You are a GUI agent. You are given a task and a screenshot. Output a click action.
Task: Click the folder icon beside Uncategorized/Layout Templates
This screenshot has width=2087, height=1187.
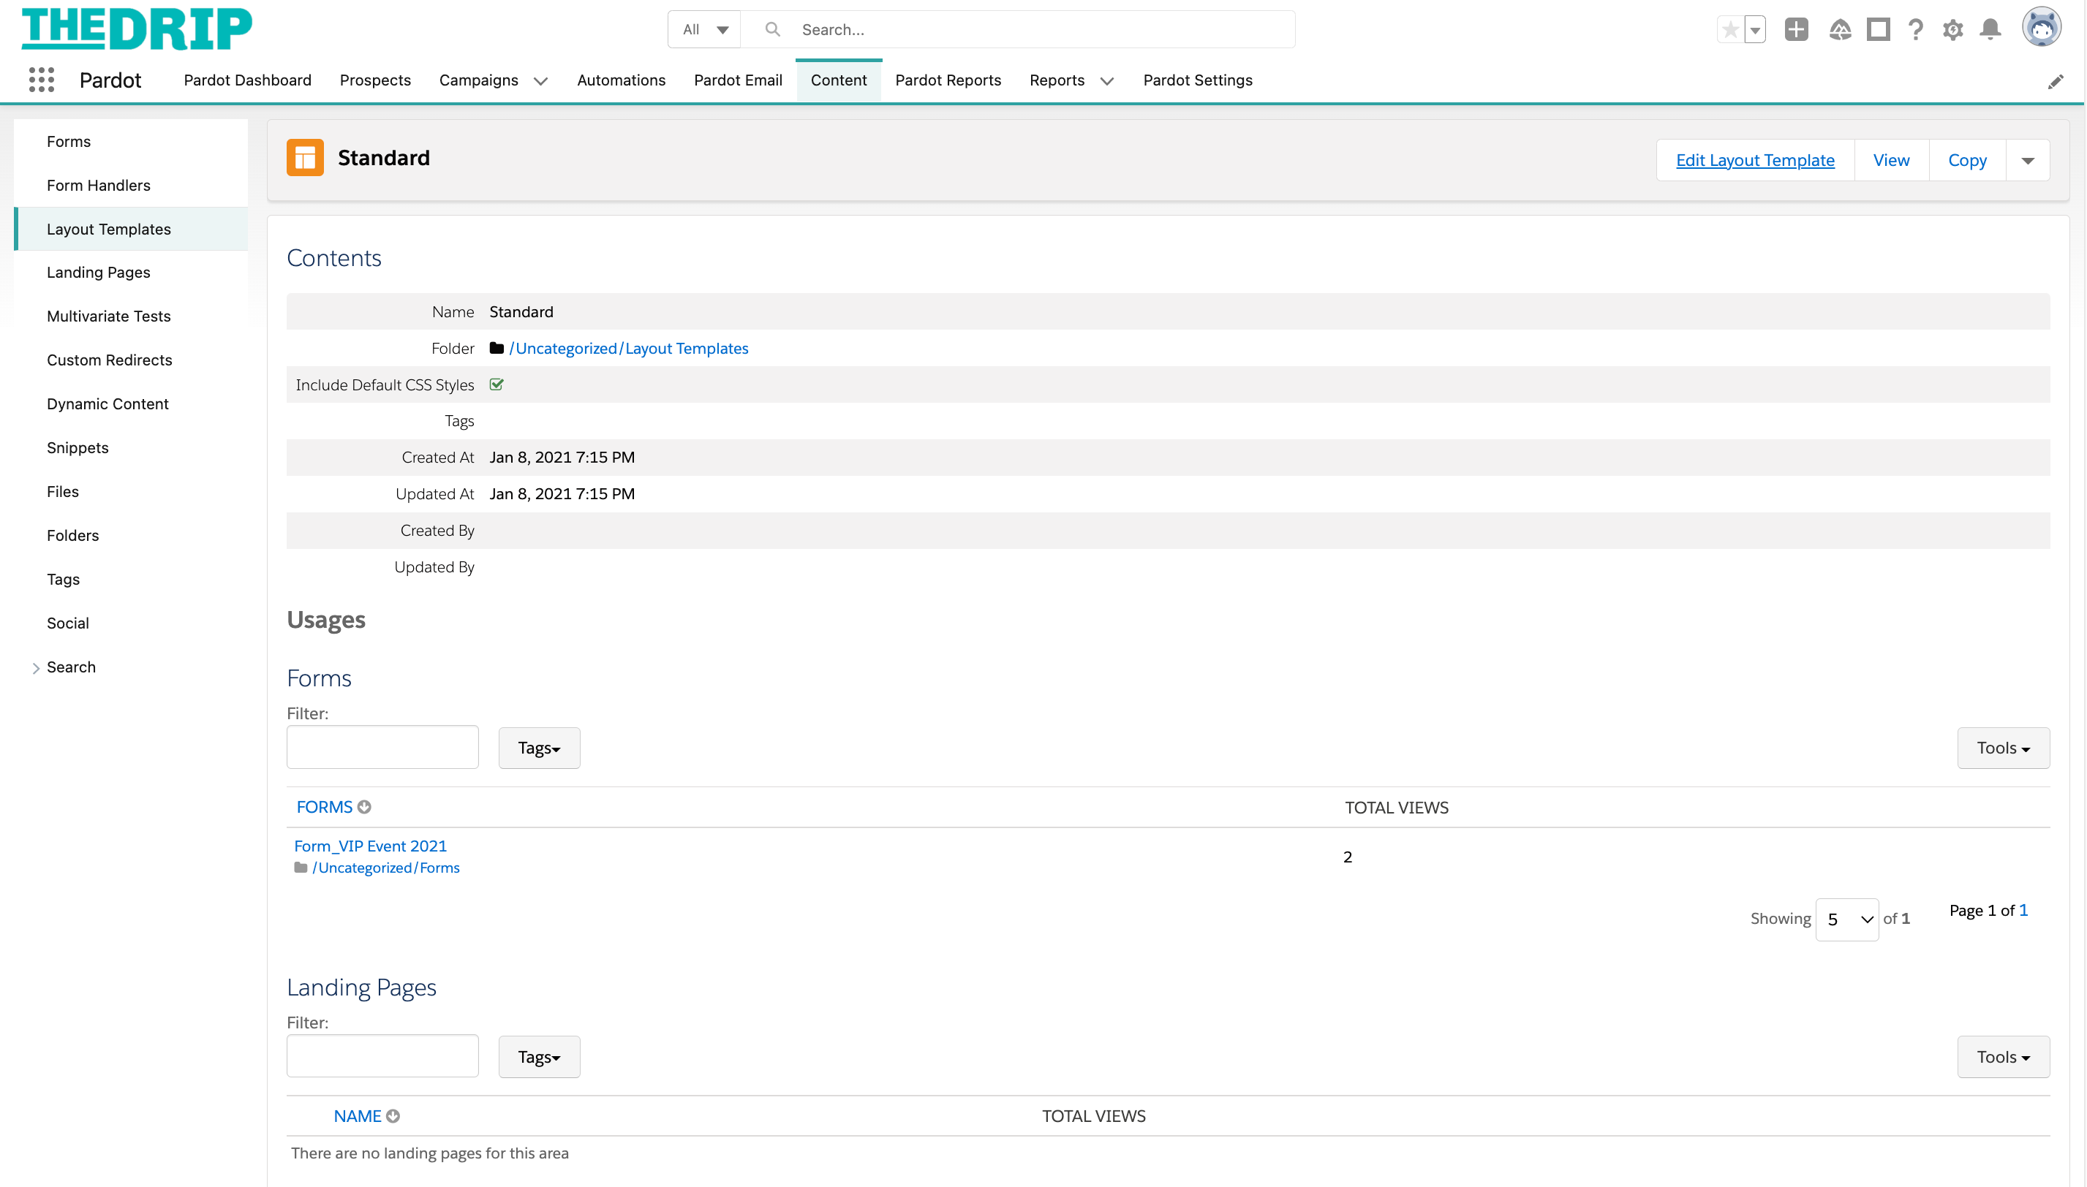pos(497,348)
